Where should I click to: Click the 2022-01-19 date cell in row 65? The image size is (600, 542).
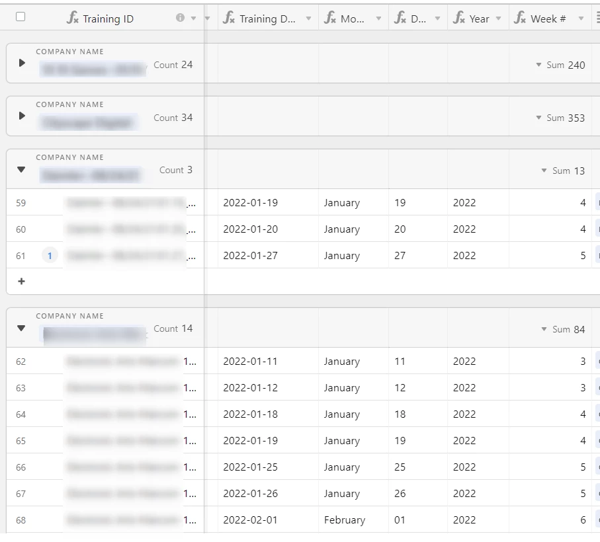coord(268,440)
